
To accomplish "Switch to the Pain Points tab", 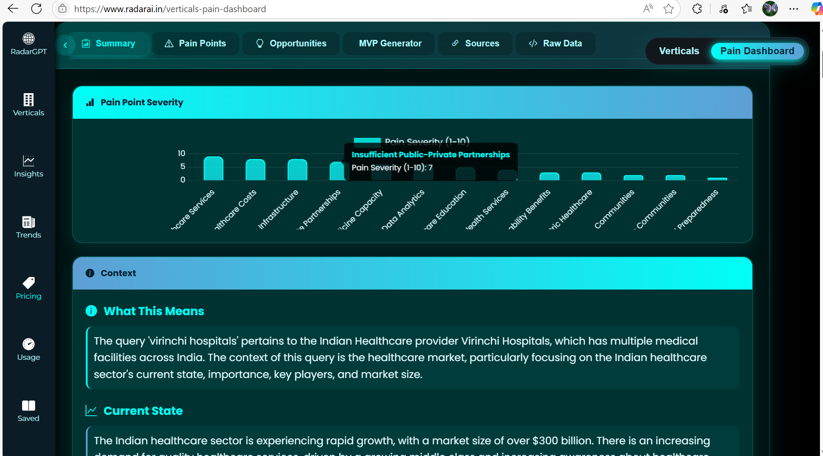I will click(x=196, y=43).
